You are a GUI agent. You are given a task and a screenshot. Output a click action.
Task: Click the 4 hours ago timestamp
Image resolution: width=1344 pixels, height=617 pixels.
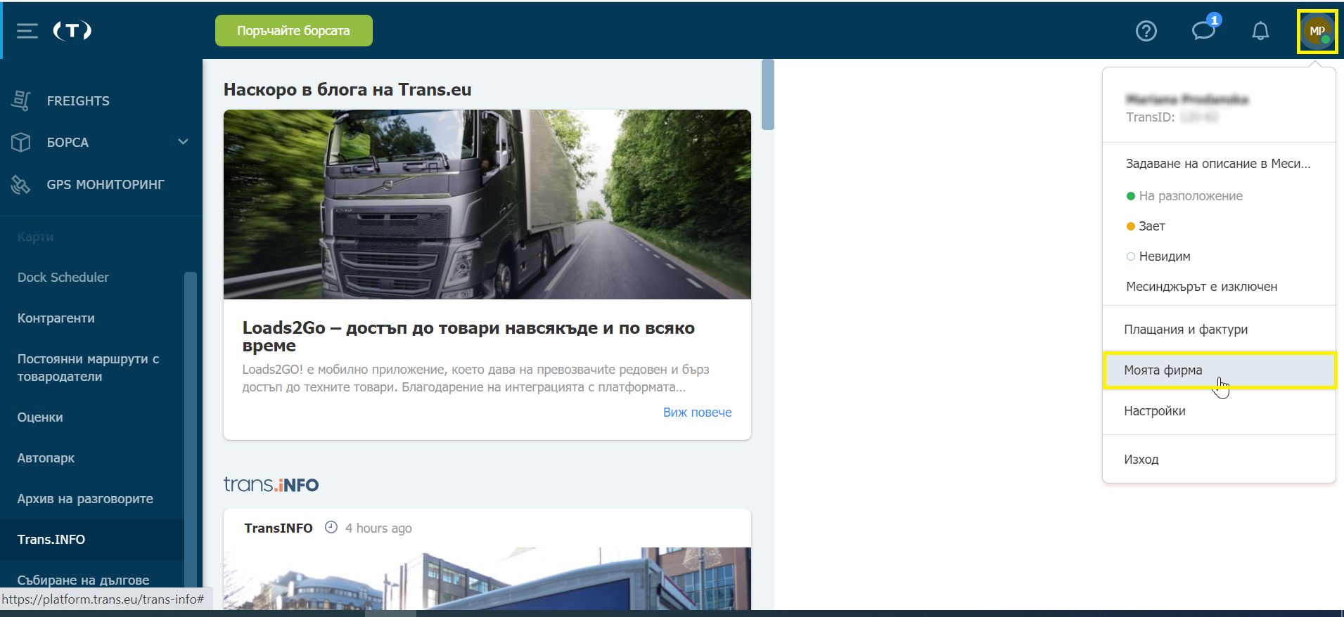(x=378, y=528)
